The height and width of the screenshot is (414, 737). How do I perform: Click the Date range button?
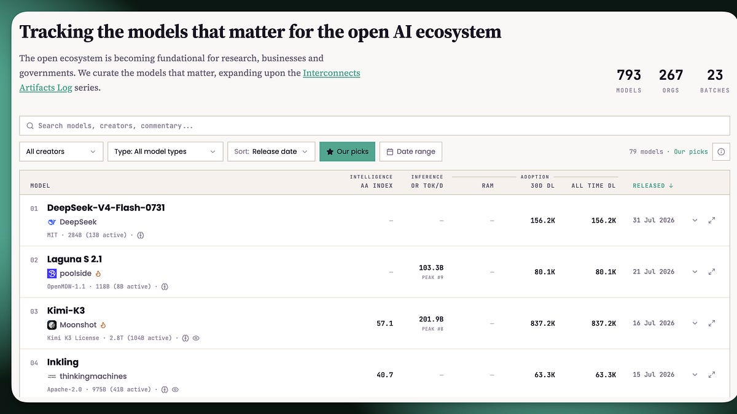pyautogui.click(x=410, y=151)
